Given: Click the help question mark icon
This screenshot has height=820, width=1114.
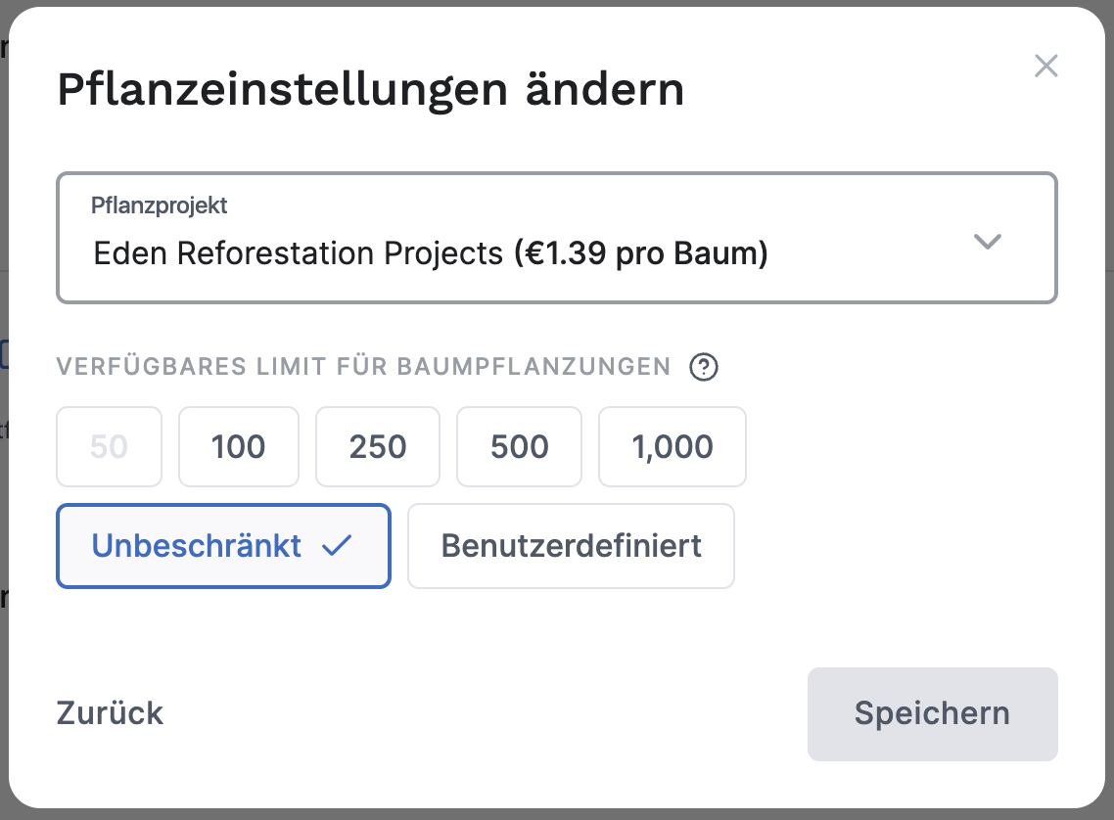Looking at the screenshot, I should [704, 367].
